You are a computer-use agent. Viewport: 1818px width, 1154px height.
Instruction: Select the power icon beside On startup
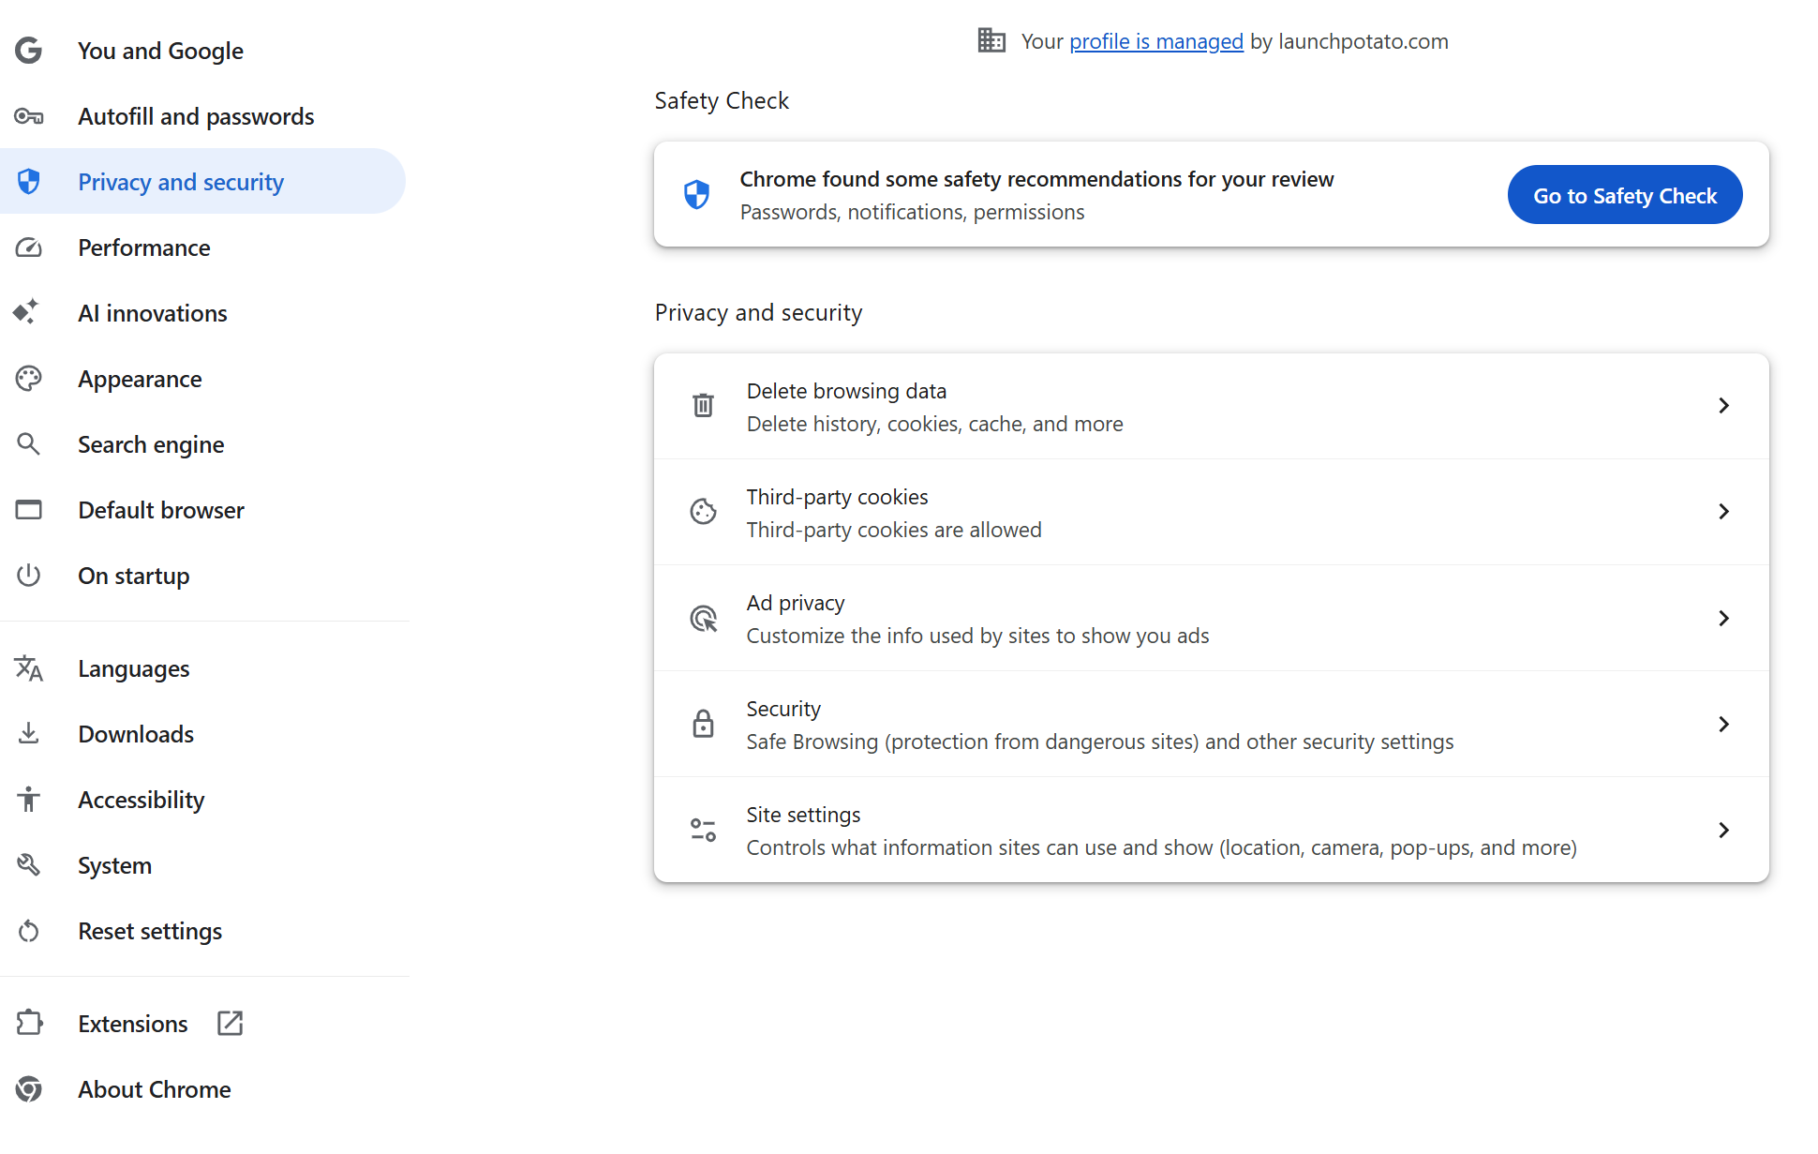pos(28,575)
